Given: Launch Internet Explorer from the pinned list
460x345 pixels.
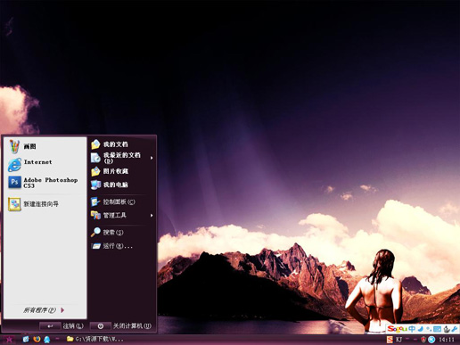Looking at the screenshot, I should tap(45, 164).
